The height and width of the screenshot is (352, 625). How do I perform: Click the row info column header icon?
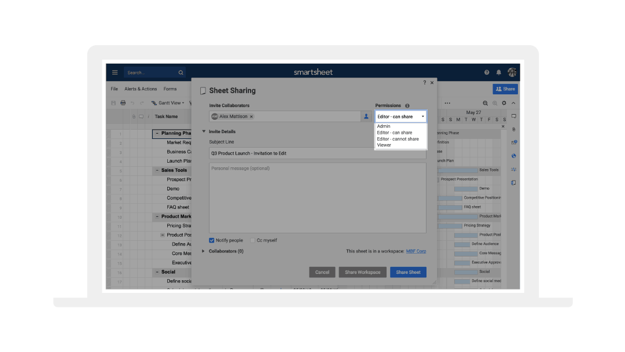(x=148, y=116)
